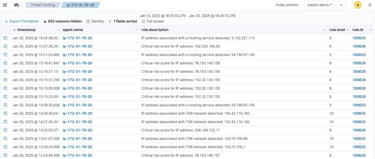Viewport: 375px width, 159px height.
Task: Inspect document details for 12:24:55 alert row
Action: 6,155
